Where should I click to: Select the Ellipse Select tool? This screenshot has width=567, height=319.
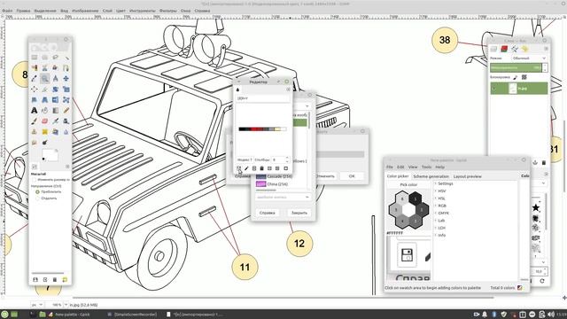(45, 57)
